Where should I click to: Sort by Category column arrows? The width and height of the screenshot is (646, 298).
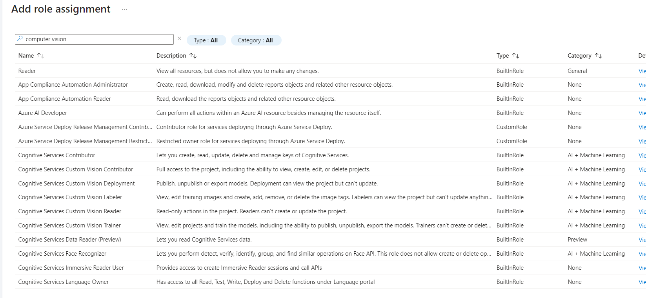tap(599, 56)
